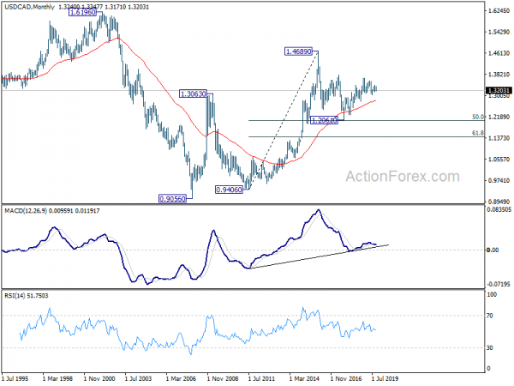Click the RSI(14) 51.7503 indicator label
The image size is (514, 386).
pyautogui.click(x=27, y=296)
